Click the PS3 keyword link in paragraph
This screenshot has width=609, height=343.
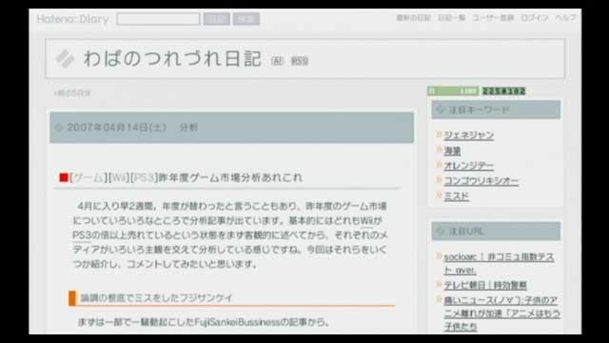point(82,235)
